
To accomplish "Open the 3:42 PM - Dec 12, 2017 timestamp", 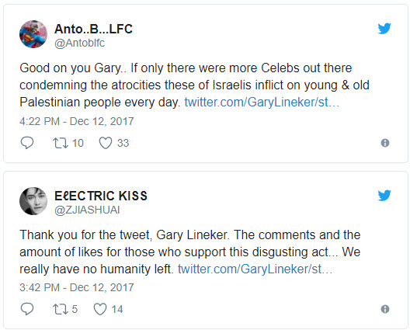I will [77, 287].
